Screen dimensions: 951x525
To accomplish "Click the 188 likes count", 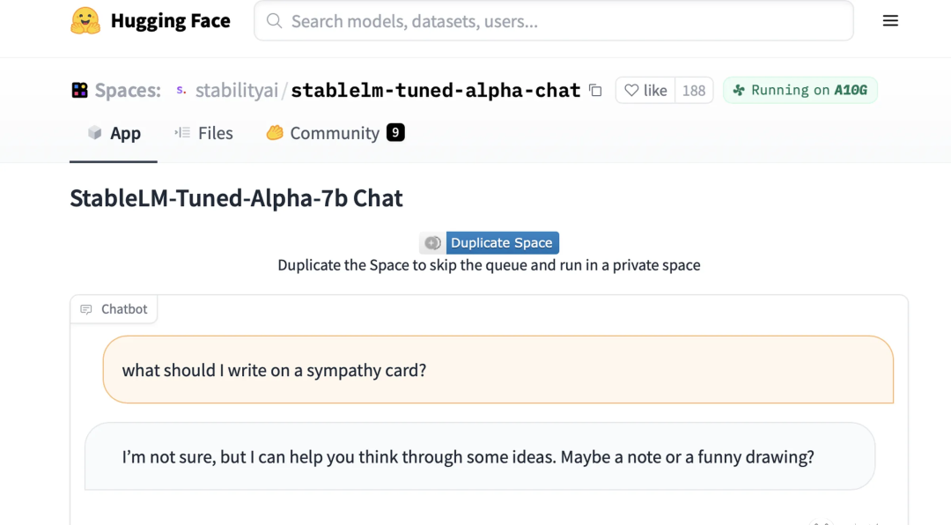I will pyautogui.click(x=694, y=91).
